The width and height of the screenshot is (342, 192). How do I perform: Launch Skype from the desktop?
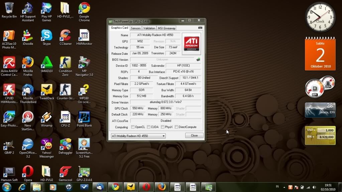pos(46,37)
